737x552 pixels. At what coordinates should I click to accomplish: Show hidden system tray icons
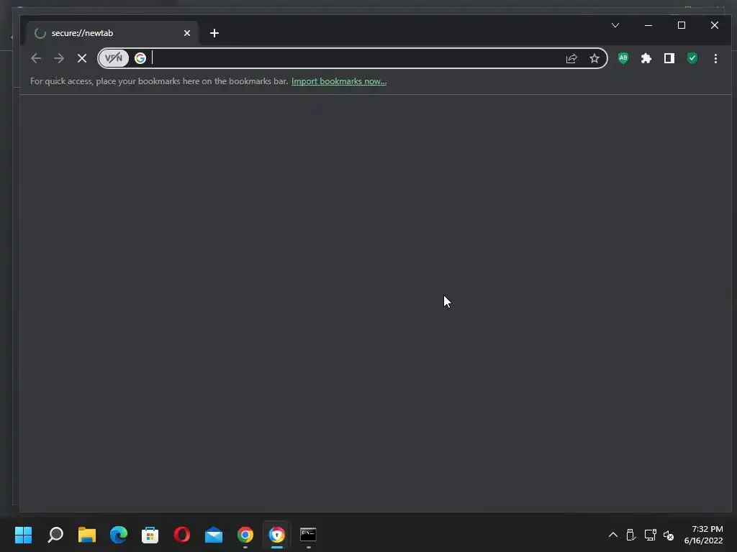pos(613,535)
